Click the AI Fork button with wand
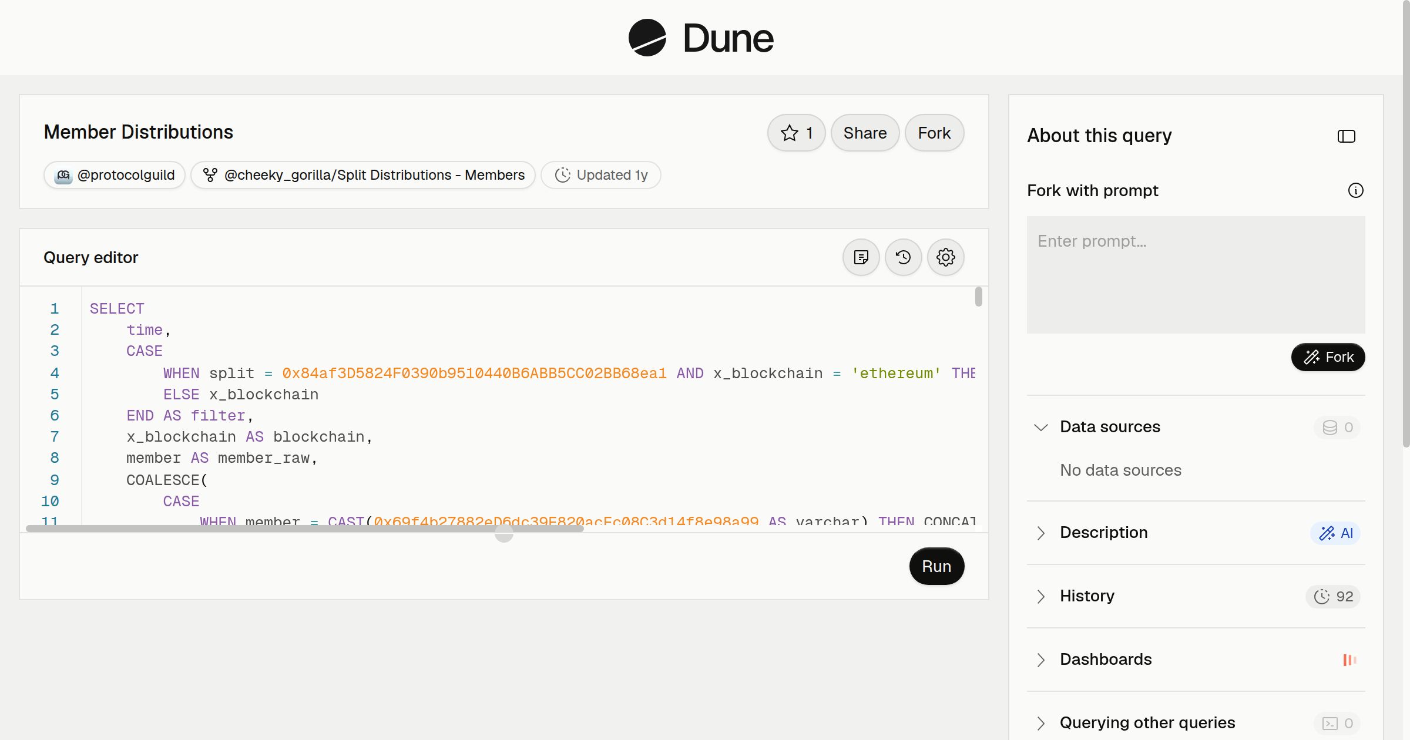Viewport: 1410px width, 740px height. [x=1328, y=357]
